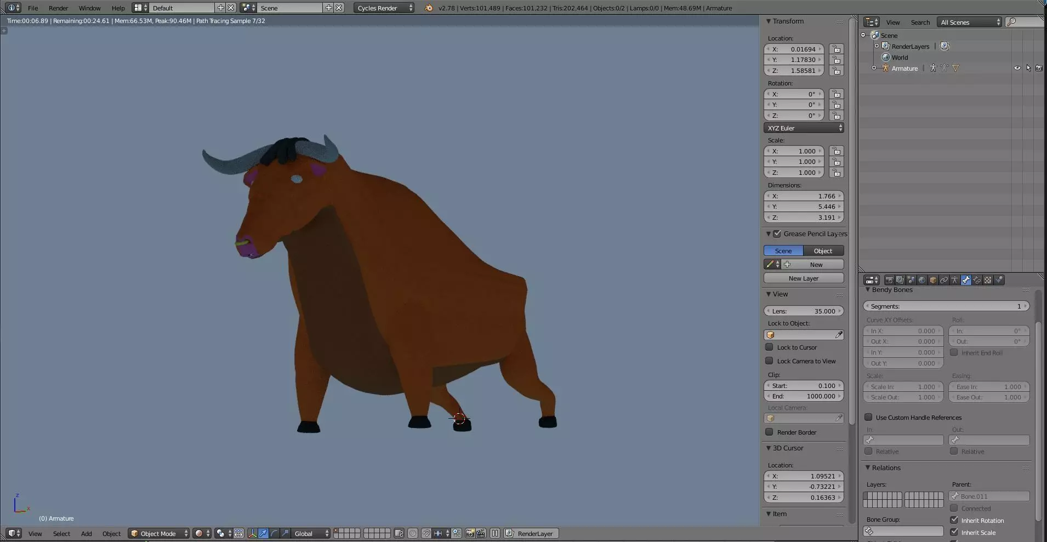Click the RenderLayer selector button
Viewport: 1047px width, 542px height.
(x=531, y=533)
